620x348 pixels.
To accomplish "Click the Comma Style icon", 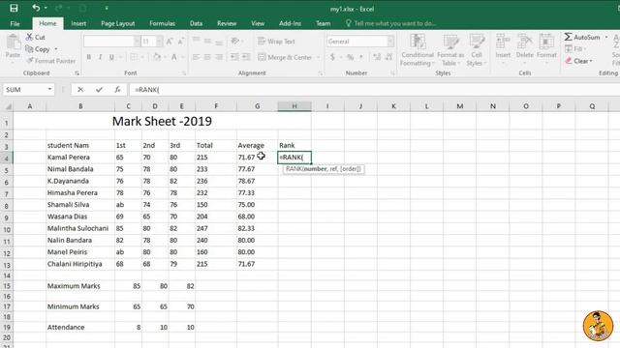I will (361, 57).
